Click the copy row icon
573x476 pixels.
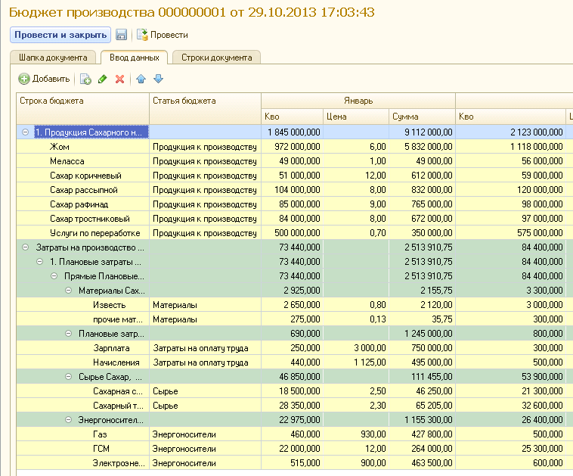(85, 79)
